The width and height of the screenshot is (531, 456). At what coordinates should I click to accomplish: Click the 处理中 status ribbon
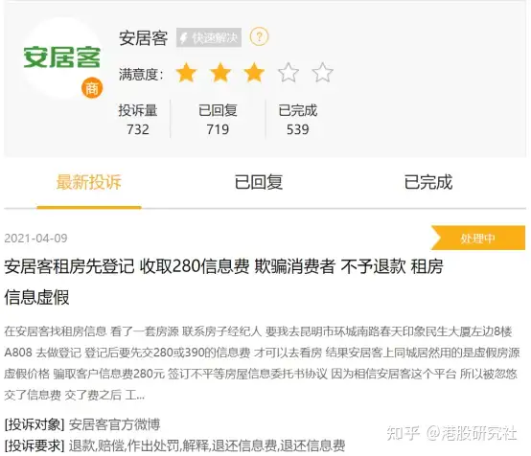(478, 238)
